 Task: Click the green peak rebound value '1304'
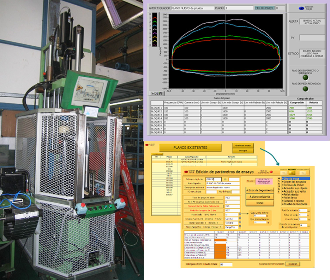tap(310, 108)
